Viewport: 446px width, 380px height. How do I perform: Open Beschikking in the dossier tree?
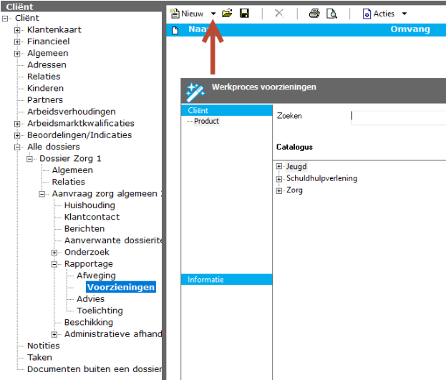click(x=88, y=323)
